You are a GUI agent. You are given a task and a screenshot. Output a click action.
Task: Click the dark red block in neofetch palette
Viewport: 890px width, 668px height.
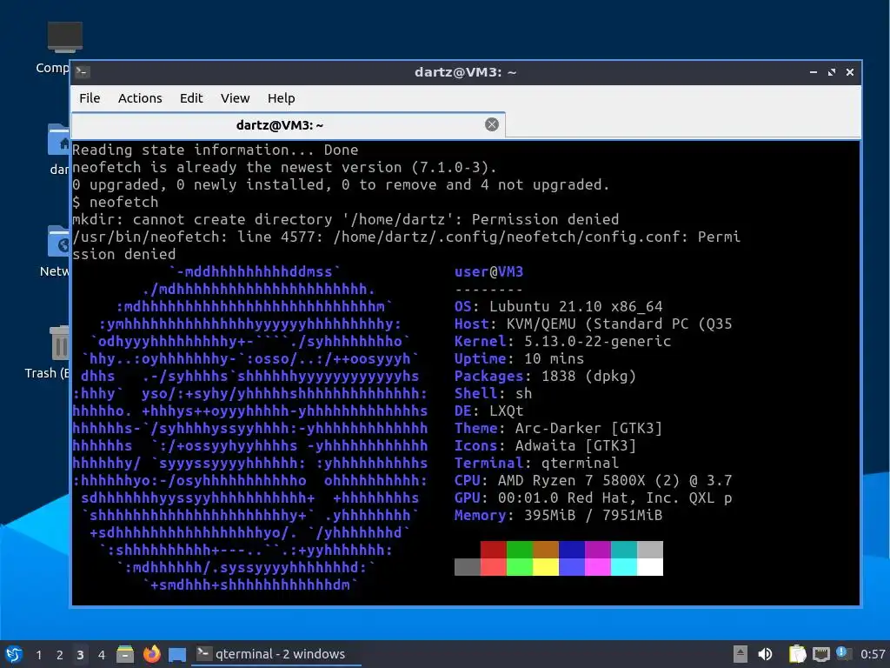[494, 550]
